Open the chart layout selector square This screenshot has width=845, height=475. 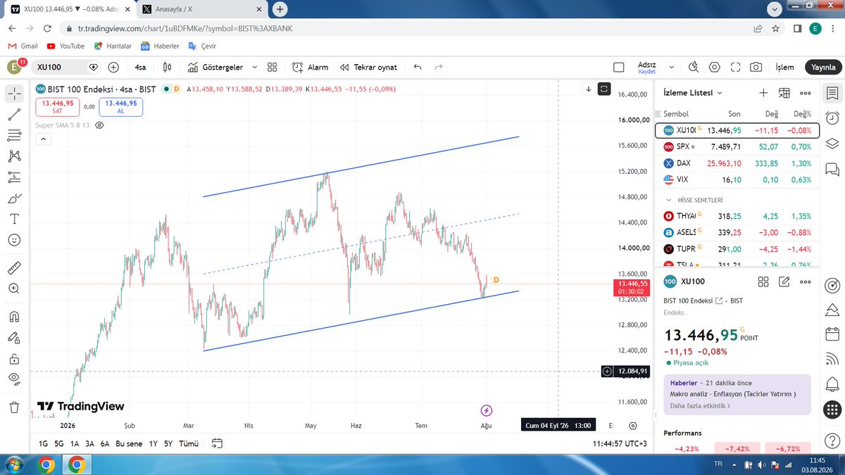pyautogui.click(x=619, y=67)
